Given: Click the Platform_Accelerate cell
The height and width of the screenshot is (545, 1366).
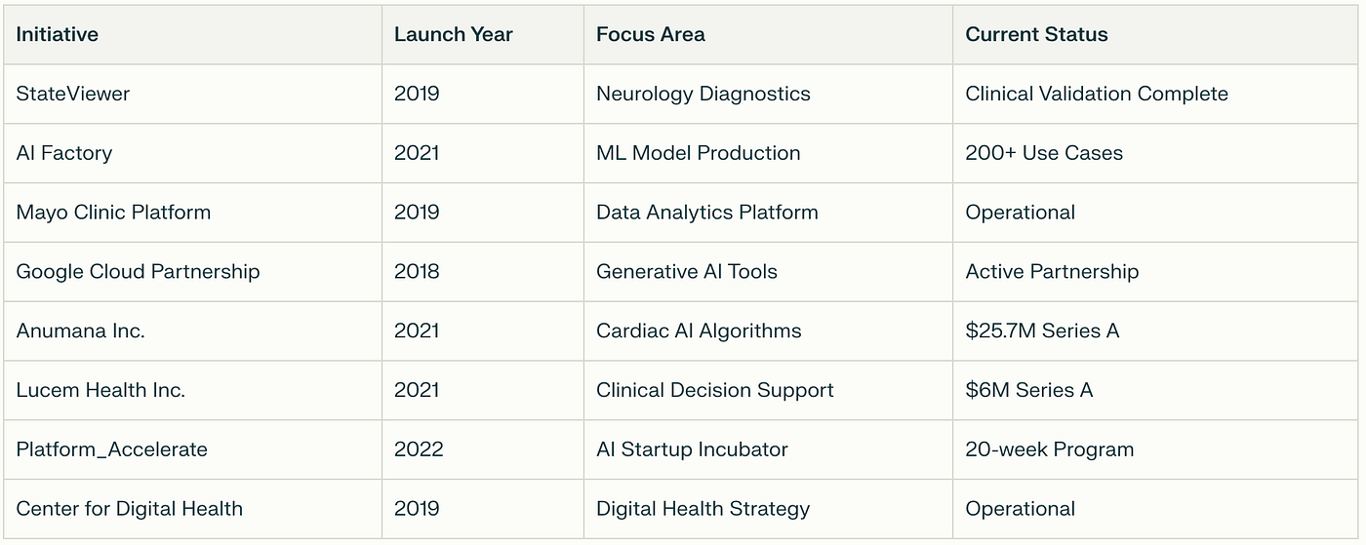Looking at the screenshot, I should (193, 449).
